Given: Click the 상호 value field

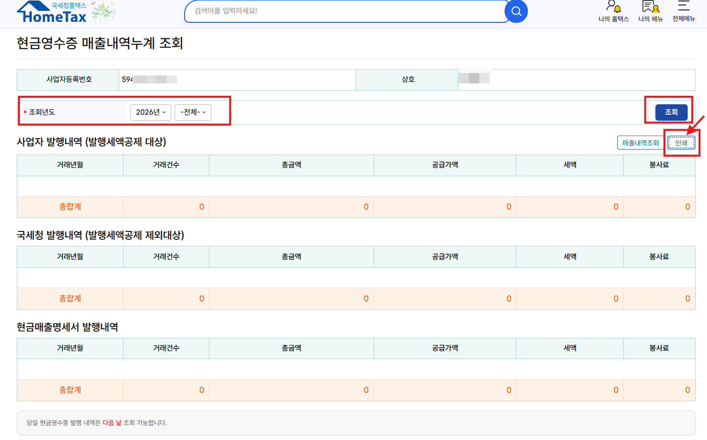Looking at the screenshot, I should pos(576,79).
